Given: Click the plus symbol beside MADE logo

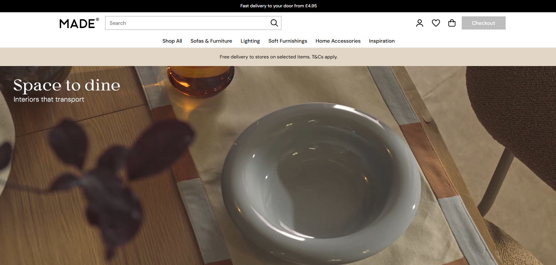Looking at the screenshot, I should click(x=97, y=19).
